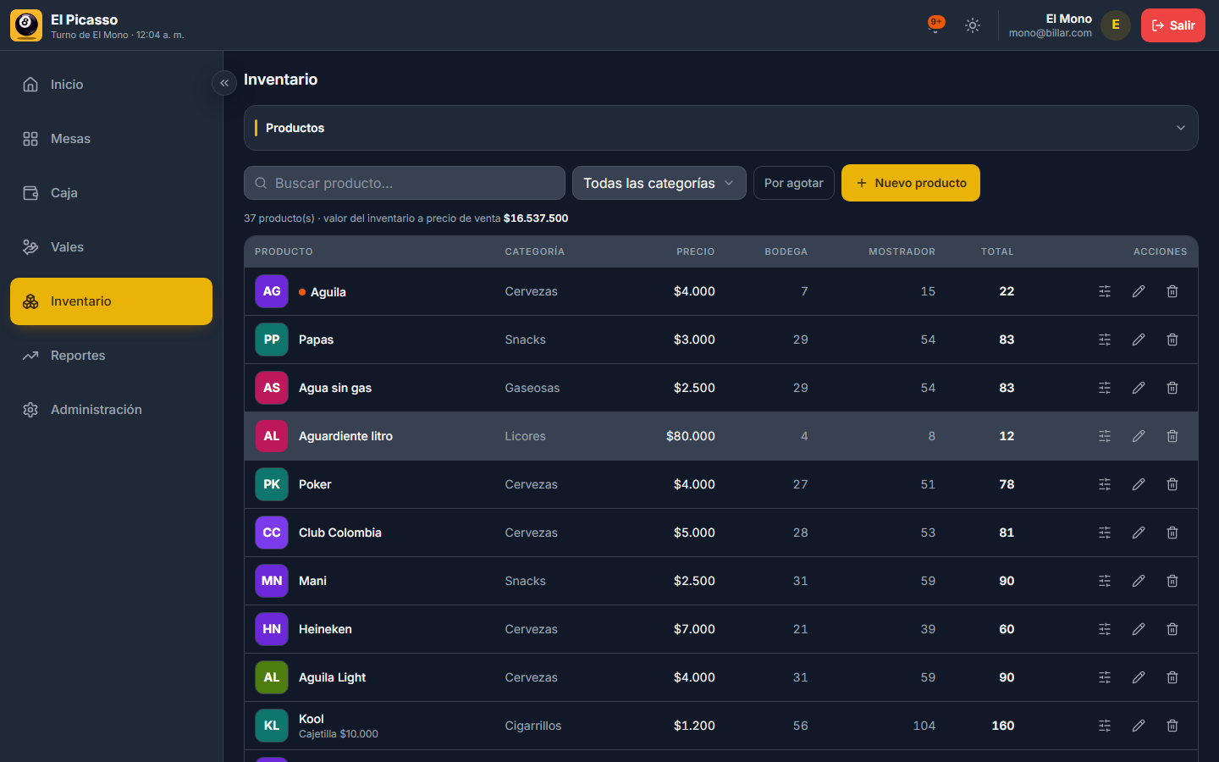The height and width of the screenshot is (762, 1219).
Task: Edit the Club Colombia product
Action: pos(1139,533)
